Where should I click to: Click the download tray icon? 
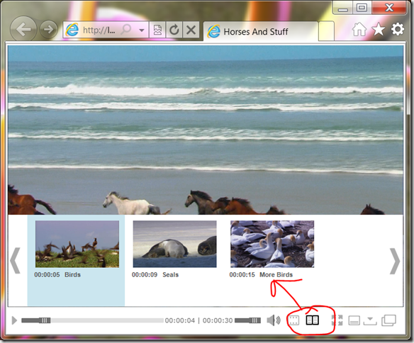tap(370, 321)
